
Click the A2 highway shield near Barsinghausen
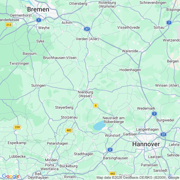tap(110, 150)
